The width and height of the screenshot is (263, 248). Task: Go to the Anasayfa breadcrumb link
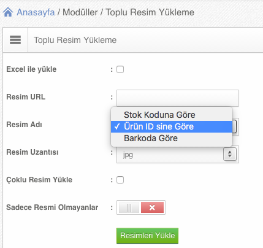[x=36, y=12]
